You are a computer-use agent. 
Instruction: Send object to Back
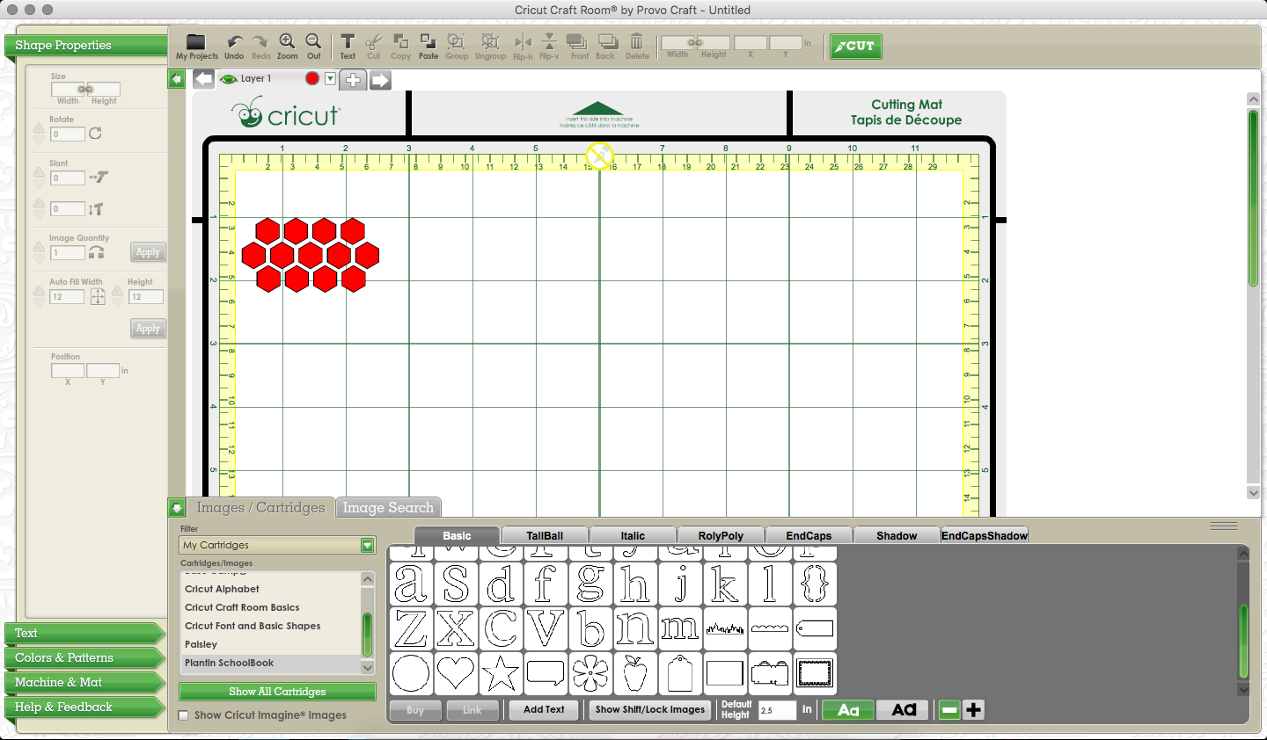tap(607, 41)
